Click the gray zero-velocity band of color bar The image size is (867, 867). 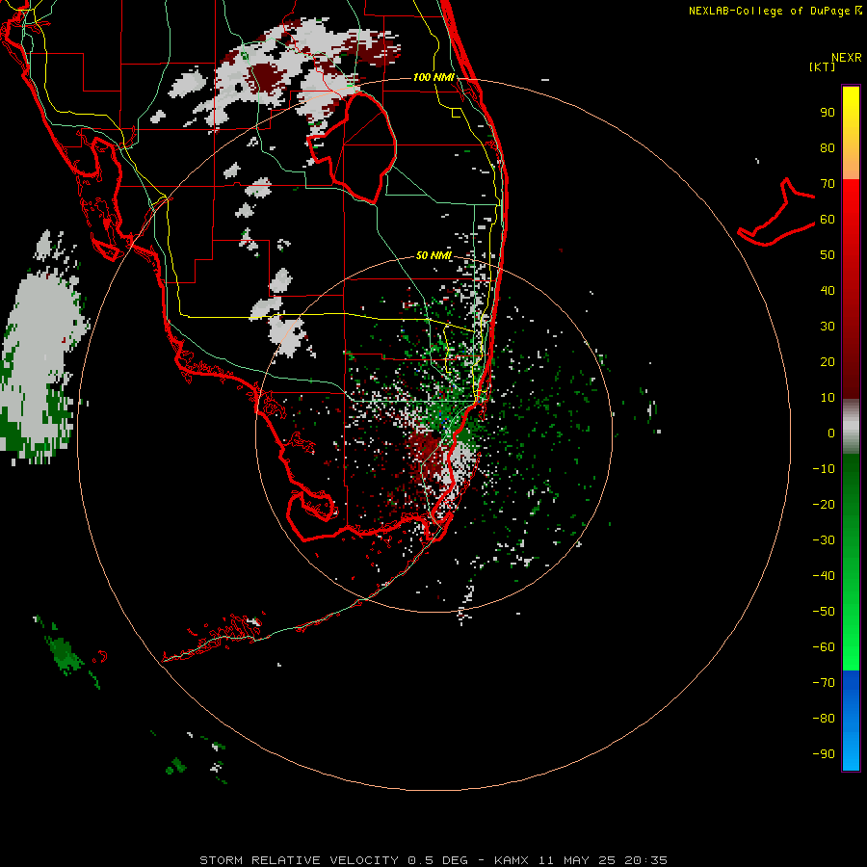click(x=851, y=427)
